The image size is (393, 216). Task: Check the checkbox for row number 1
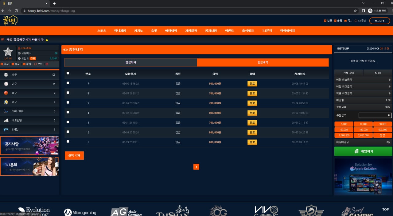68,142
